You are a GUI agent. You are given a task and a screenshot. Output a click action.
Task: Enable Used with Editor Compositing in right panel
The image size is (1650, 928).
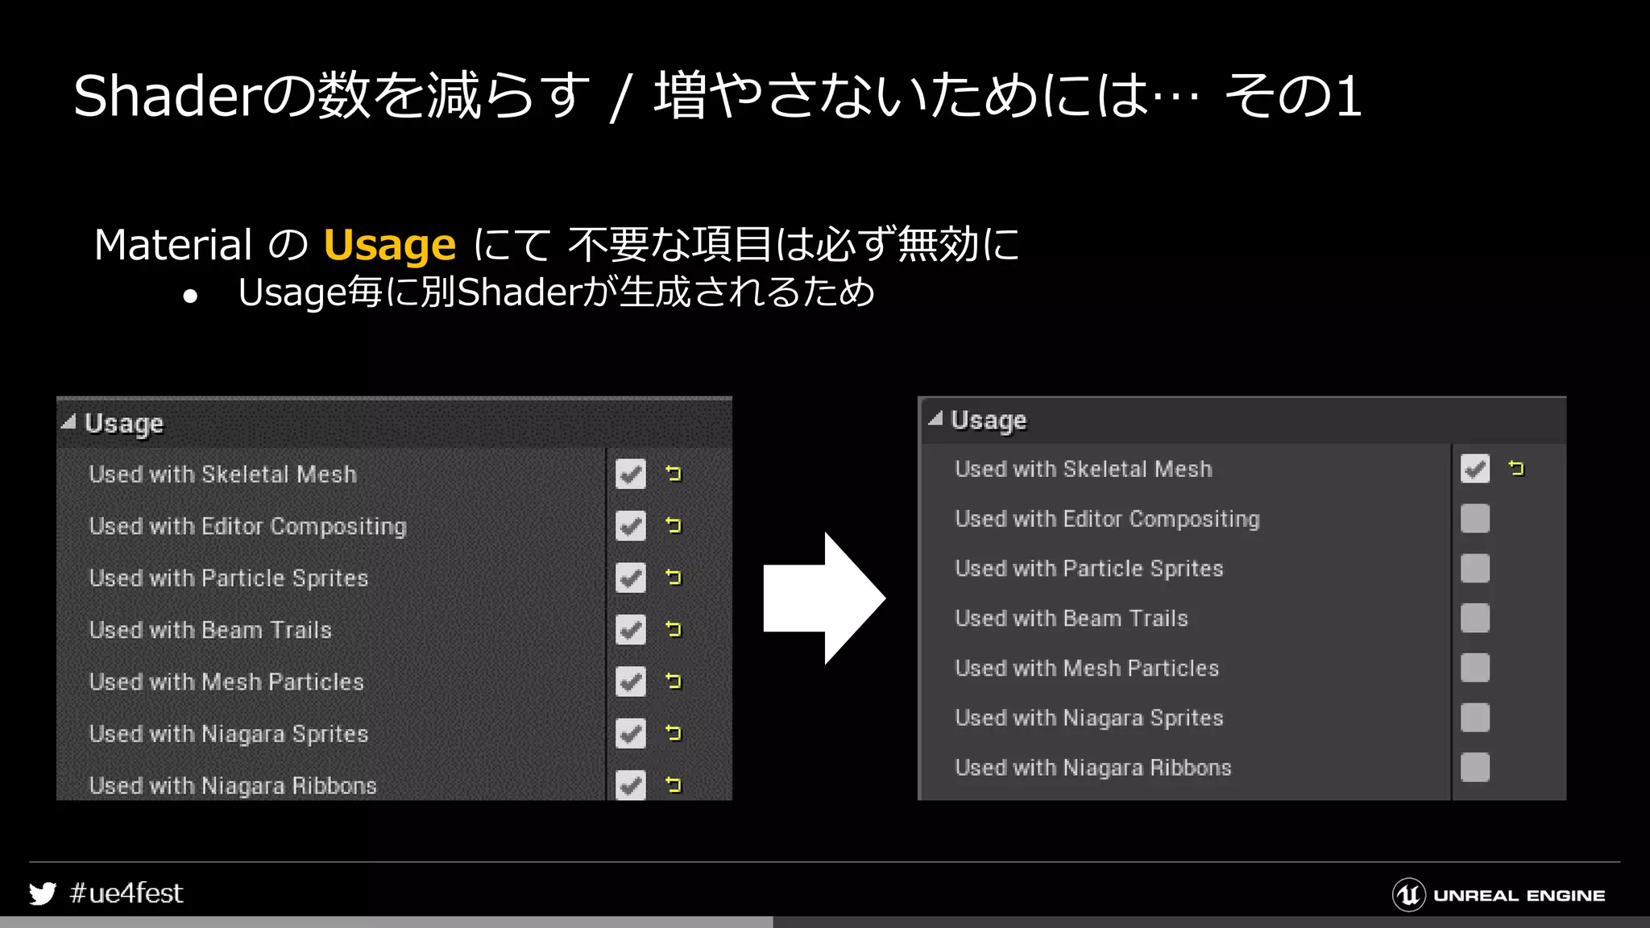pos(1475,519)
